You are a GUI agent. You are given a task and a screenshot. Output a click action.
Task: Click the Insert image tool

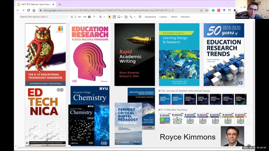click(x=119, y=17)
